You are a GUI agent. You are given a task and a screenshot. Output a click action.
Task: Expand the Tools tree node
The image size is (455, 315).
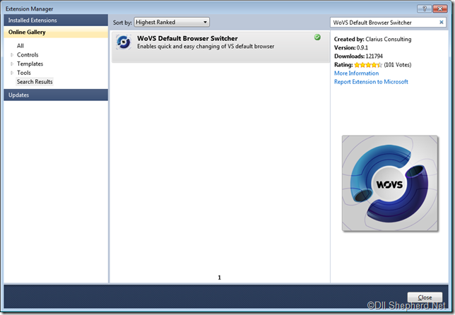point(12,73)
